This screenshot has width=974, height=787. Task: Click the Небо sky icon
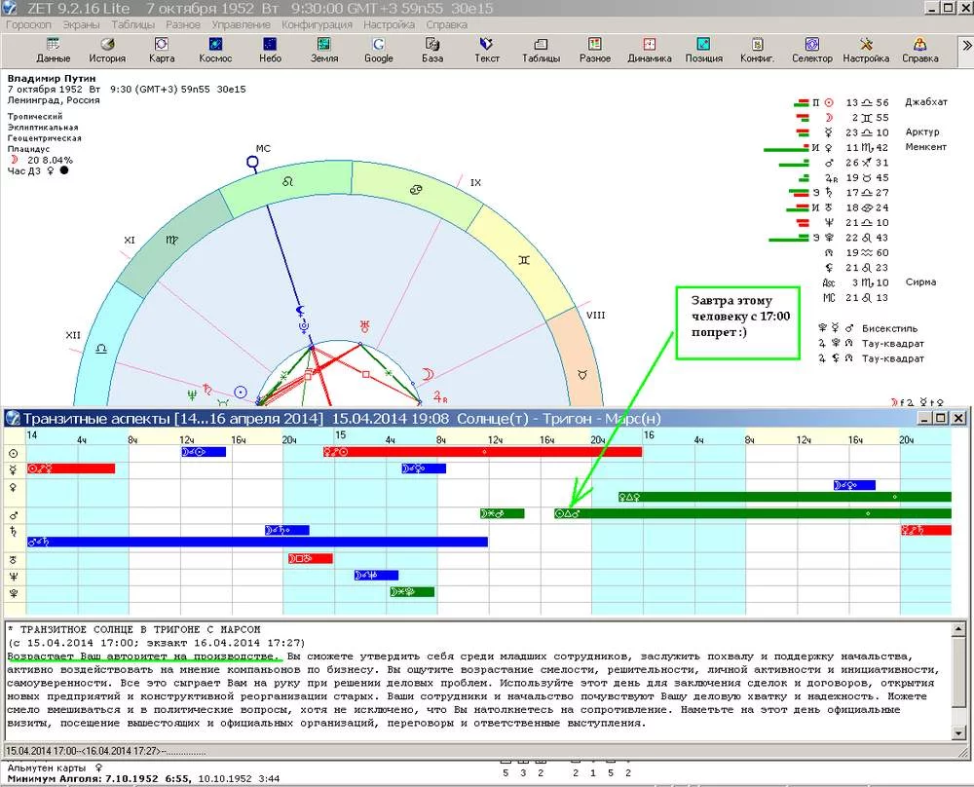(x=270, y=50)
